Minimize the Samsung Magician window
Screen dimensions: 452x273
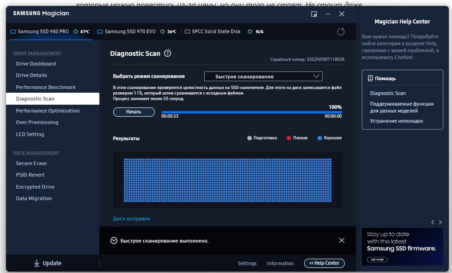(328, 14)
